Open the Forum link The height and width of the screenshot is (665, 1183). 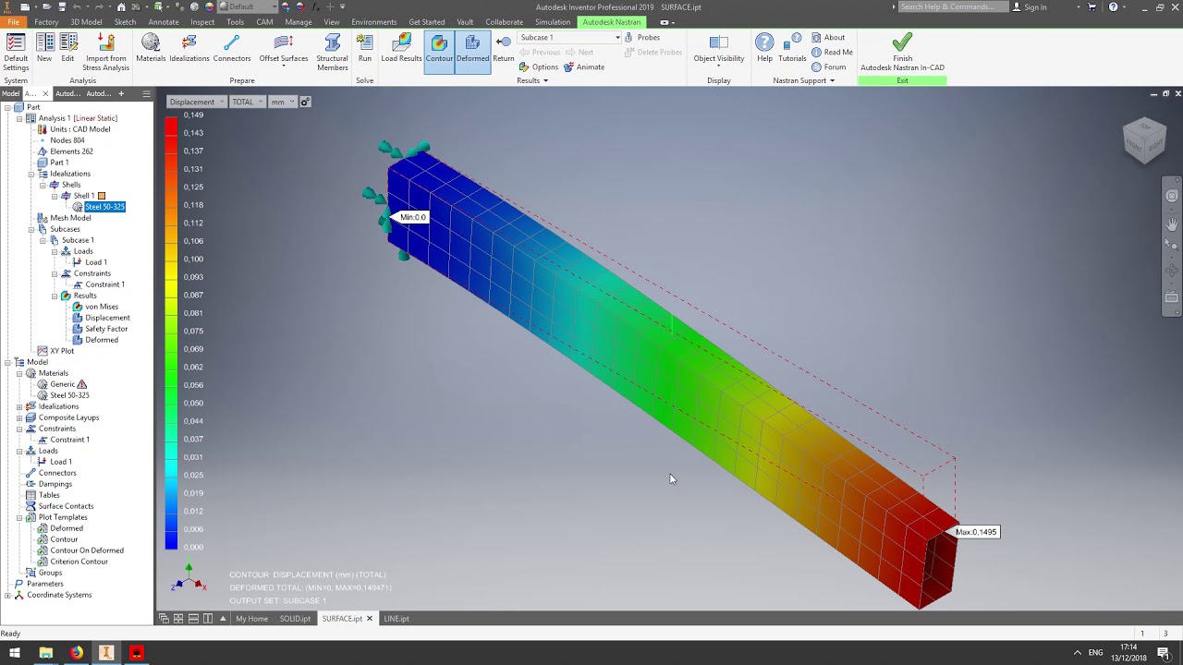point(829,66)
